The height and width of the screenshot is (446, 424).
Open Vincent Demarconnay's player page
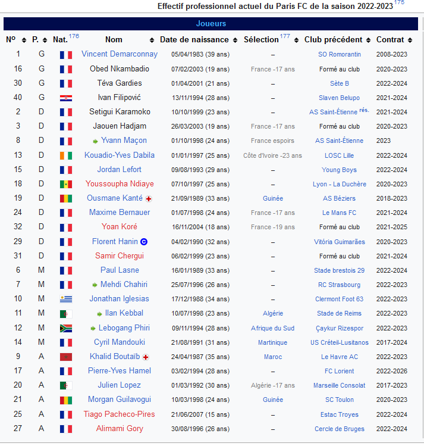click(120, 54)
